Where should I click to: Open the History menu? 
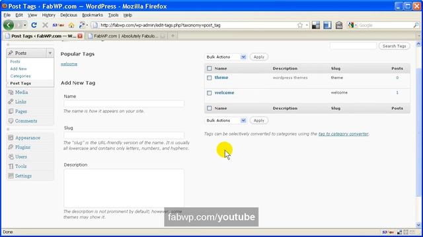[x=48, y=15]
